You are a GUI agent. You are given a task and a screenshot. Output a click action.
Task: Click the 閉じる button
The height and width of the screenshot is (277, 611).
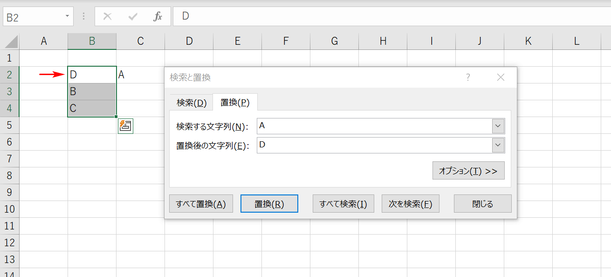tap(482, 204)
